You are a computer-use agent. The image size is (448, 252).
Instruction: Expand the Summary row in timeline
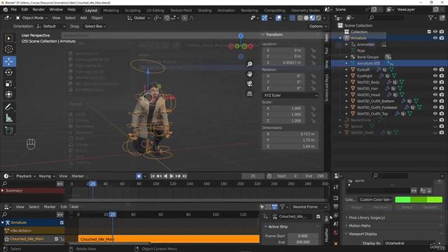(x=3, y=190)
